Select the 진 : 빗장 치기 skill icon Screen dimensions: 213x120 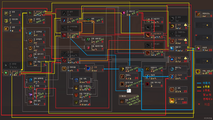pyautogui.click(x=123, y=13)
